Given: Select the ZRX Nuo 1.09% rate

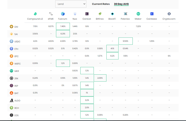Looking at the screenshot, I should point(75,78).
